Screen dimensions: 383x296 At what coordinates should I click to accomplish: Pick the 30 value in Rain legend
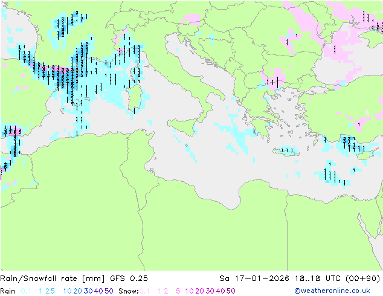(88, 291)
